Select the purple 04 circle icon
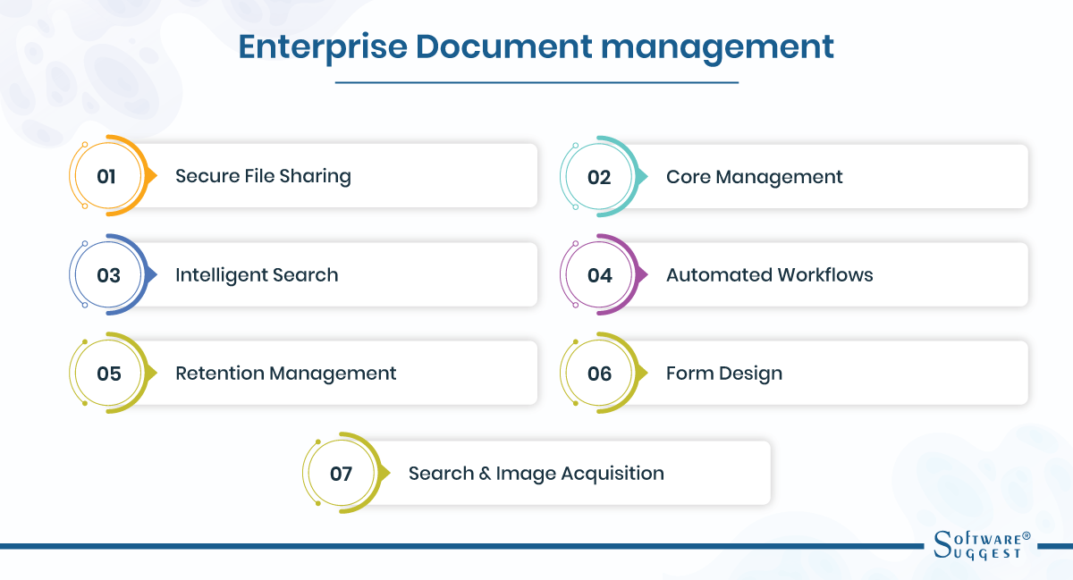1073x580 pixels. tap(599, 274)
